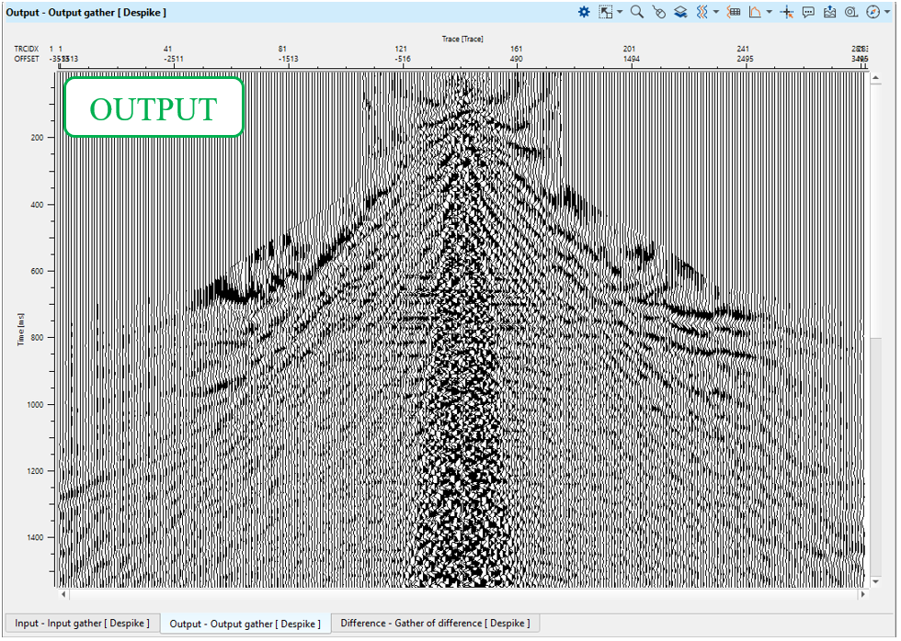Select the Output gather Despike tab
Screen dimensions: 901x641
pyautogui.click(x=245, y=624)
